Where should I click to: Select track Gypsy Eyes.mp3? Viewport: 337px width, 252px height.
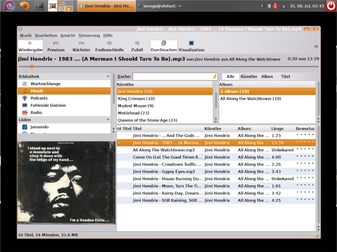[216, 172]
